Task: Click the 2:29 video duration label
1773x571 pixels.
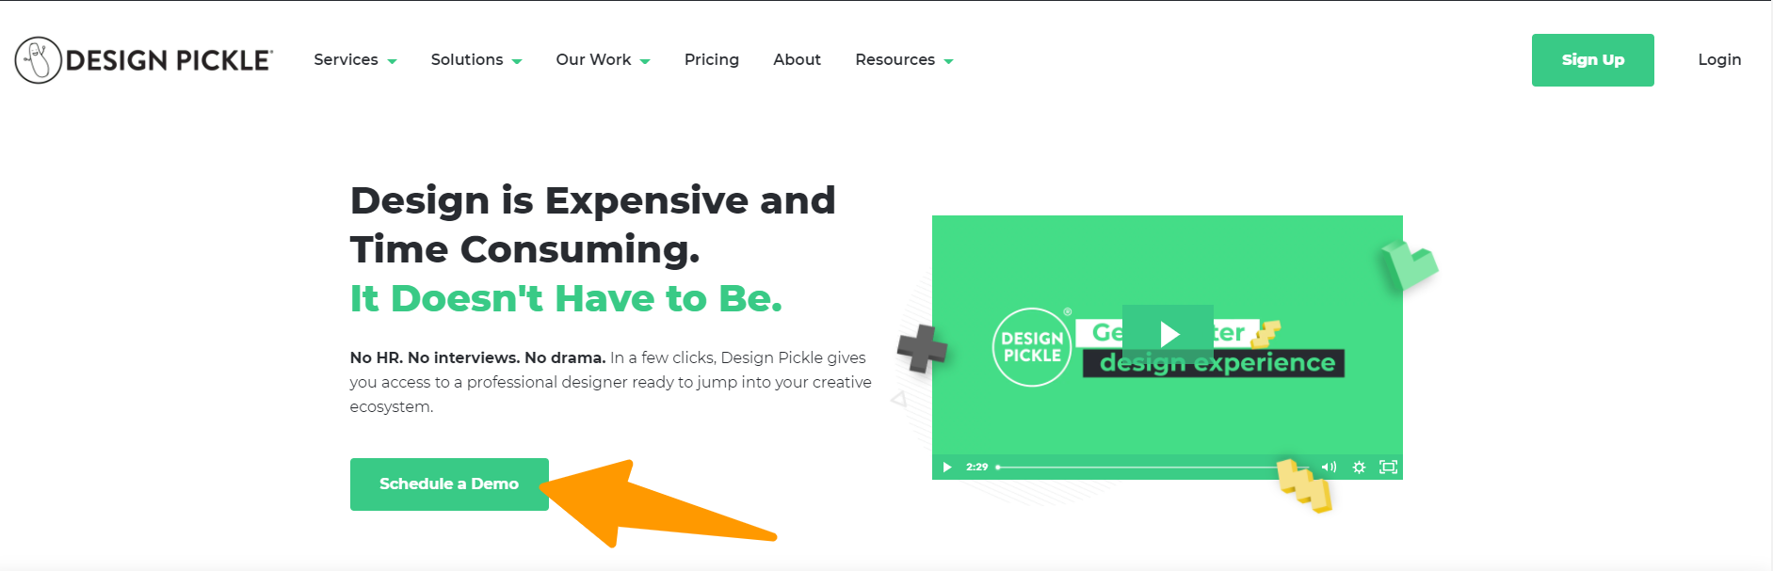Action: [976, 468]
